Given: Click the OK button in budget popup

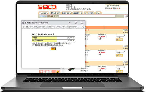Looking at the screenshot, I should pyautogui.click(x=53, y=49).
